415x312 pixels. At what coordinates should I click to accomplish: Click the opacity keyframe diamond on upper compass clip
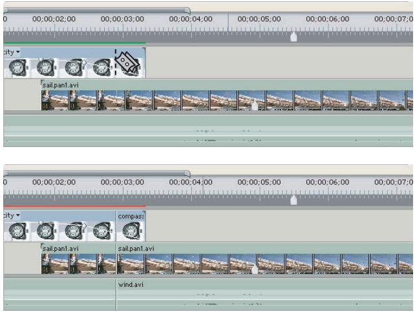coord(83,63)
